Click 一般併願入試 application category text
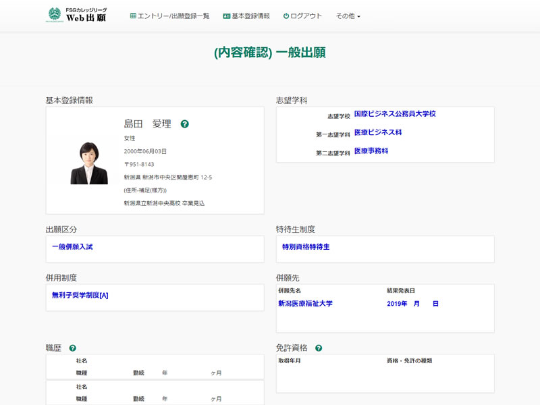This screenshot has height=405, width=540. (x=72, y=247)
